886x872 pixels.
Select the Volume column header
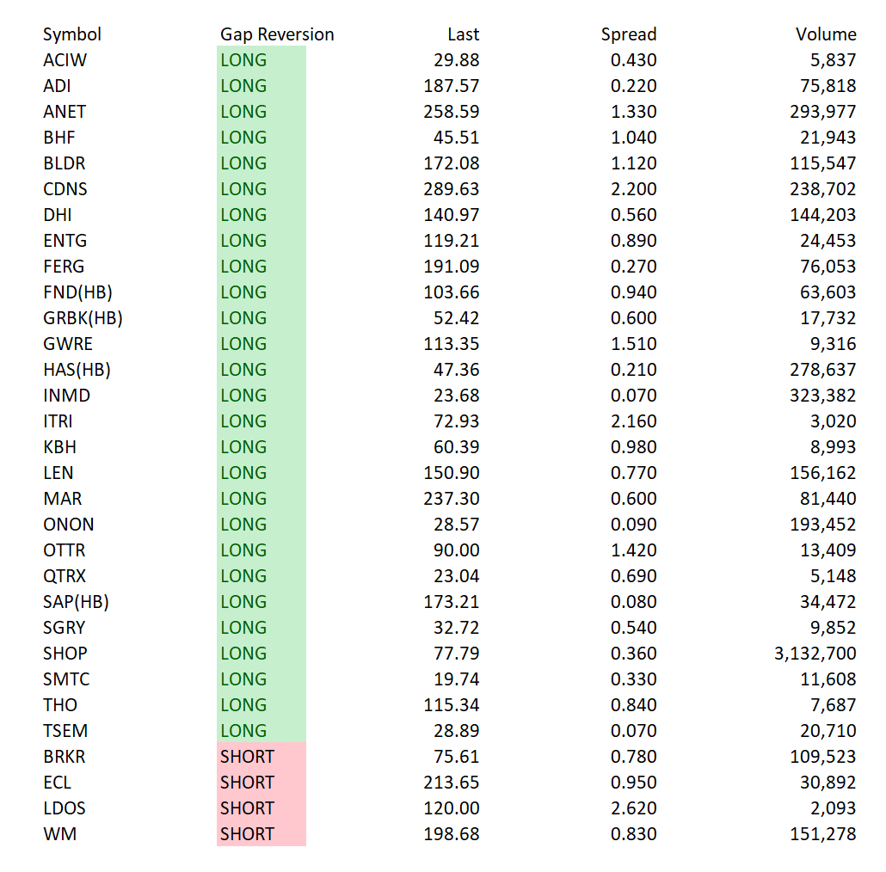(x=826, y=34)
